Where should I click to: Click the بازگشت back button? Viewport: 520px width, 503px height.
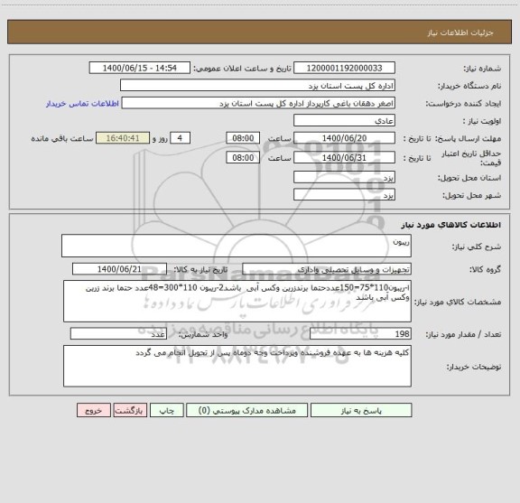click(130, 410)
